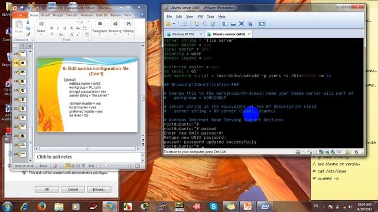378x212 pixels.
Task: Open Change Case Aa dropdown
Action: (61, 34)
